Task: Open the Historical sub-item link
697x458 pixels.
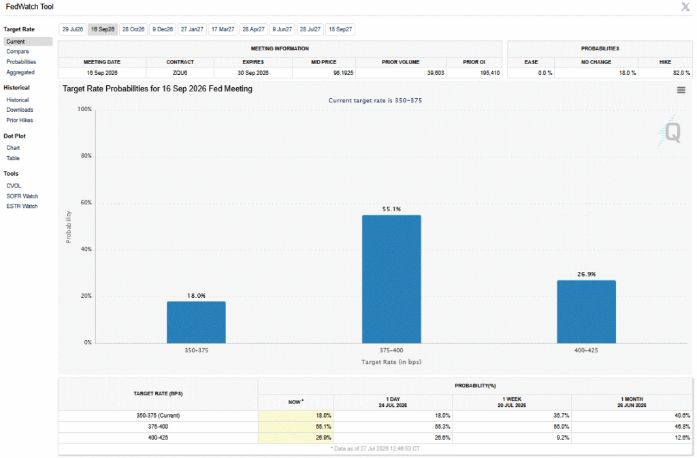Action: pyautogui.click(x=17, y=100)
